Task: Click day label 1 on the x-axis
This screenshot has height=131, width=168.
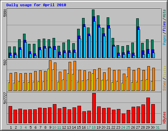Action: point(11,127)
